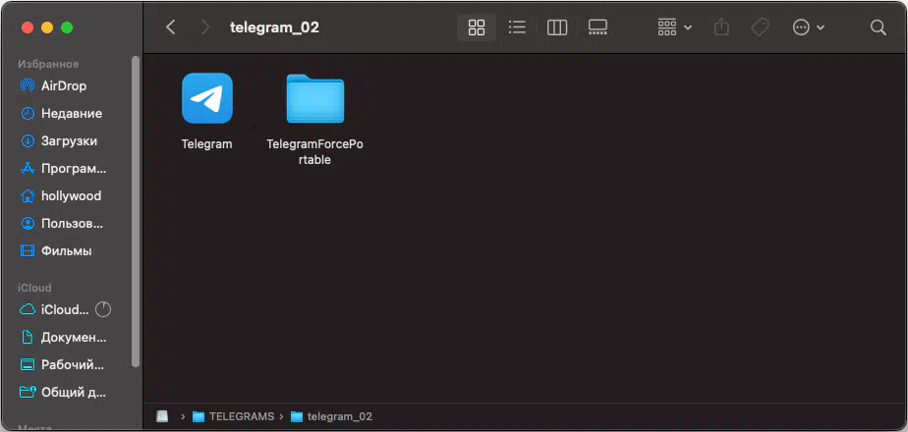Image resolution: width=908 pixels, height=432 pixels.
Task: Click the search magnifier icon
Action: coord(878,27)
